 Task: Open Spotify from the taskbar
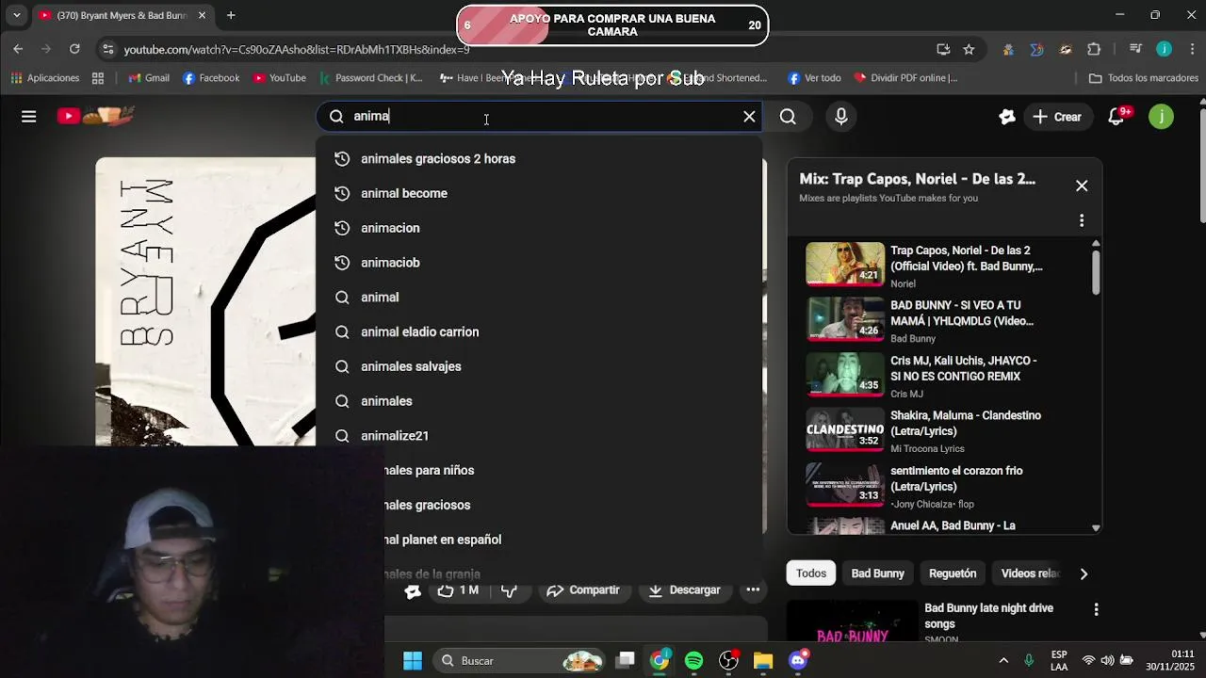[693, 660]
